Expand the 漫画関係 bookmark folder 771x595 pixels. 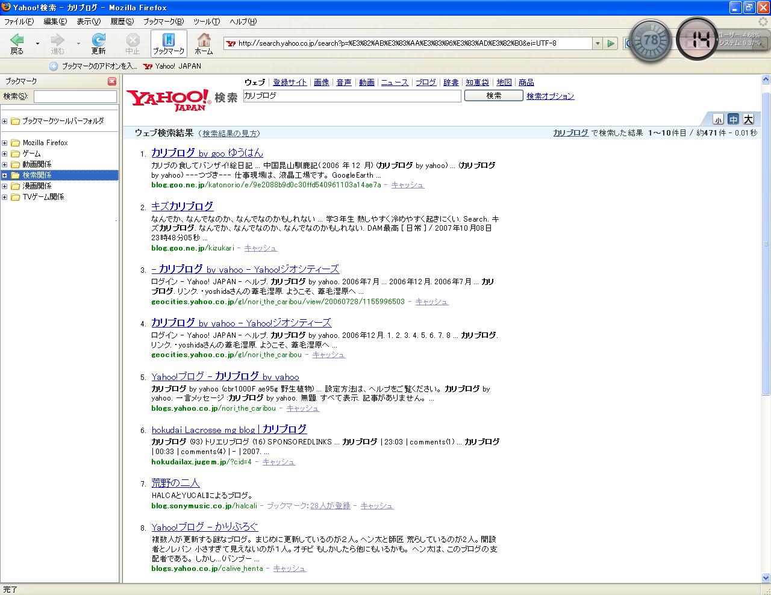(x=5, y=186)
